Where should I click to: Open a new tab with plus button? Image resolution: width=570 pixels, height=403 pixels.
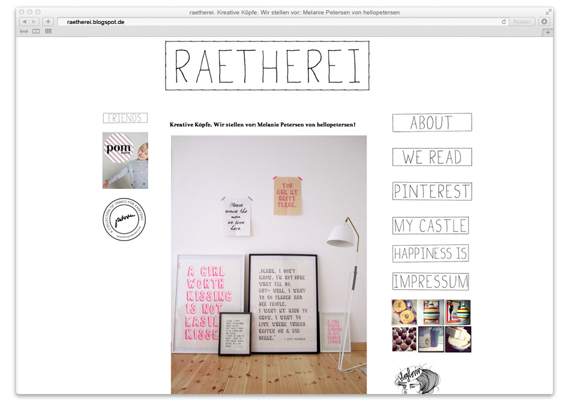(x=548, y=33)
